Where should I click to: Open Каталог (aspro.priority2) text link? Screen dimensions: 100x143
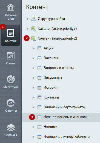(x=57, y=29)
